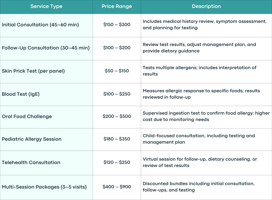Select the Skin Prick Test (per panel) cell
The image size is (272, 200).
46,72
